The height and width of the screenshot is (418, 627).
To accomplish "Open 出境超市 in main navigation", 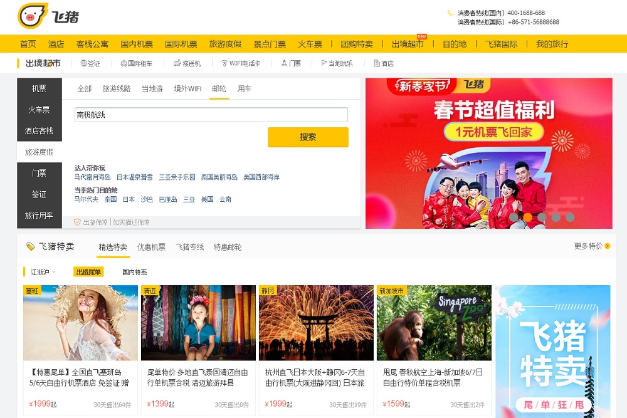I will (408, 44).
